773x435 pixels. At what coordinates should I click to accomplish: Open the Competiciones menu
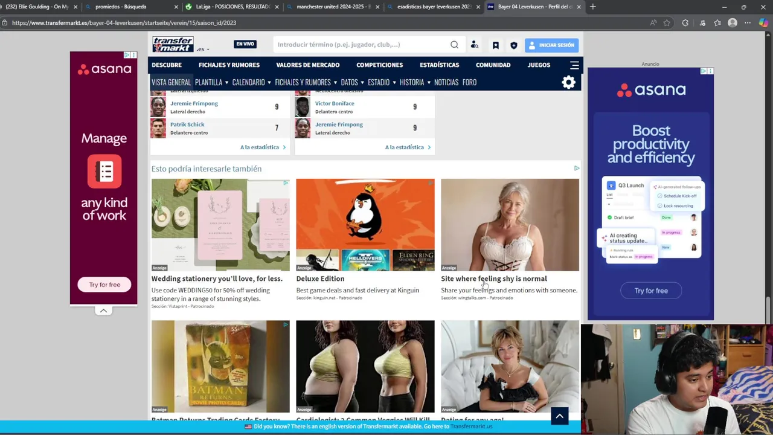[x=379, y=65]
